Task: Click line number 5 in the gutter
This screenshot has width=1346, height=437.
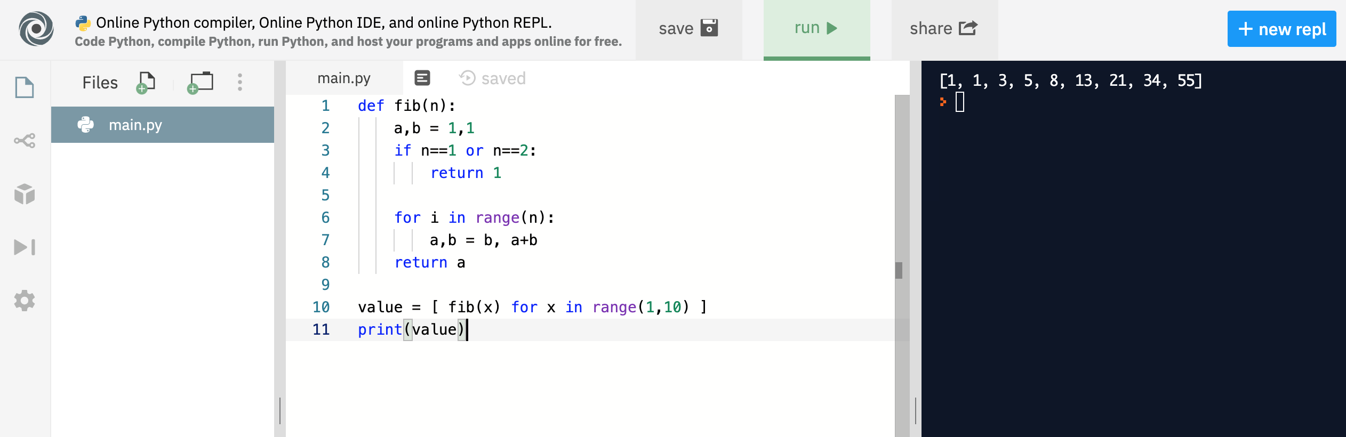Action: coord(325,195)
